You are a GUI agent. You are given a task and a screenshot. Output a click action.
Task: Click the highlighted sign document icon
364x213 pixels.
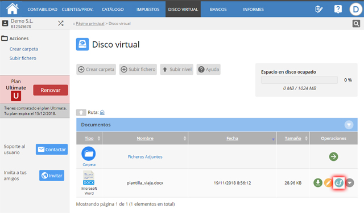tap(339, 183)
